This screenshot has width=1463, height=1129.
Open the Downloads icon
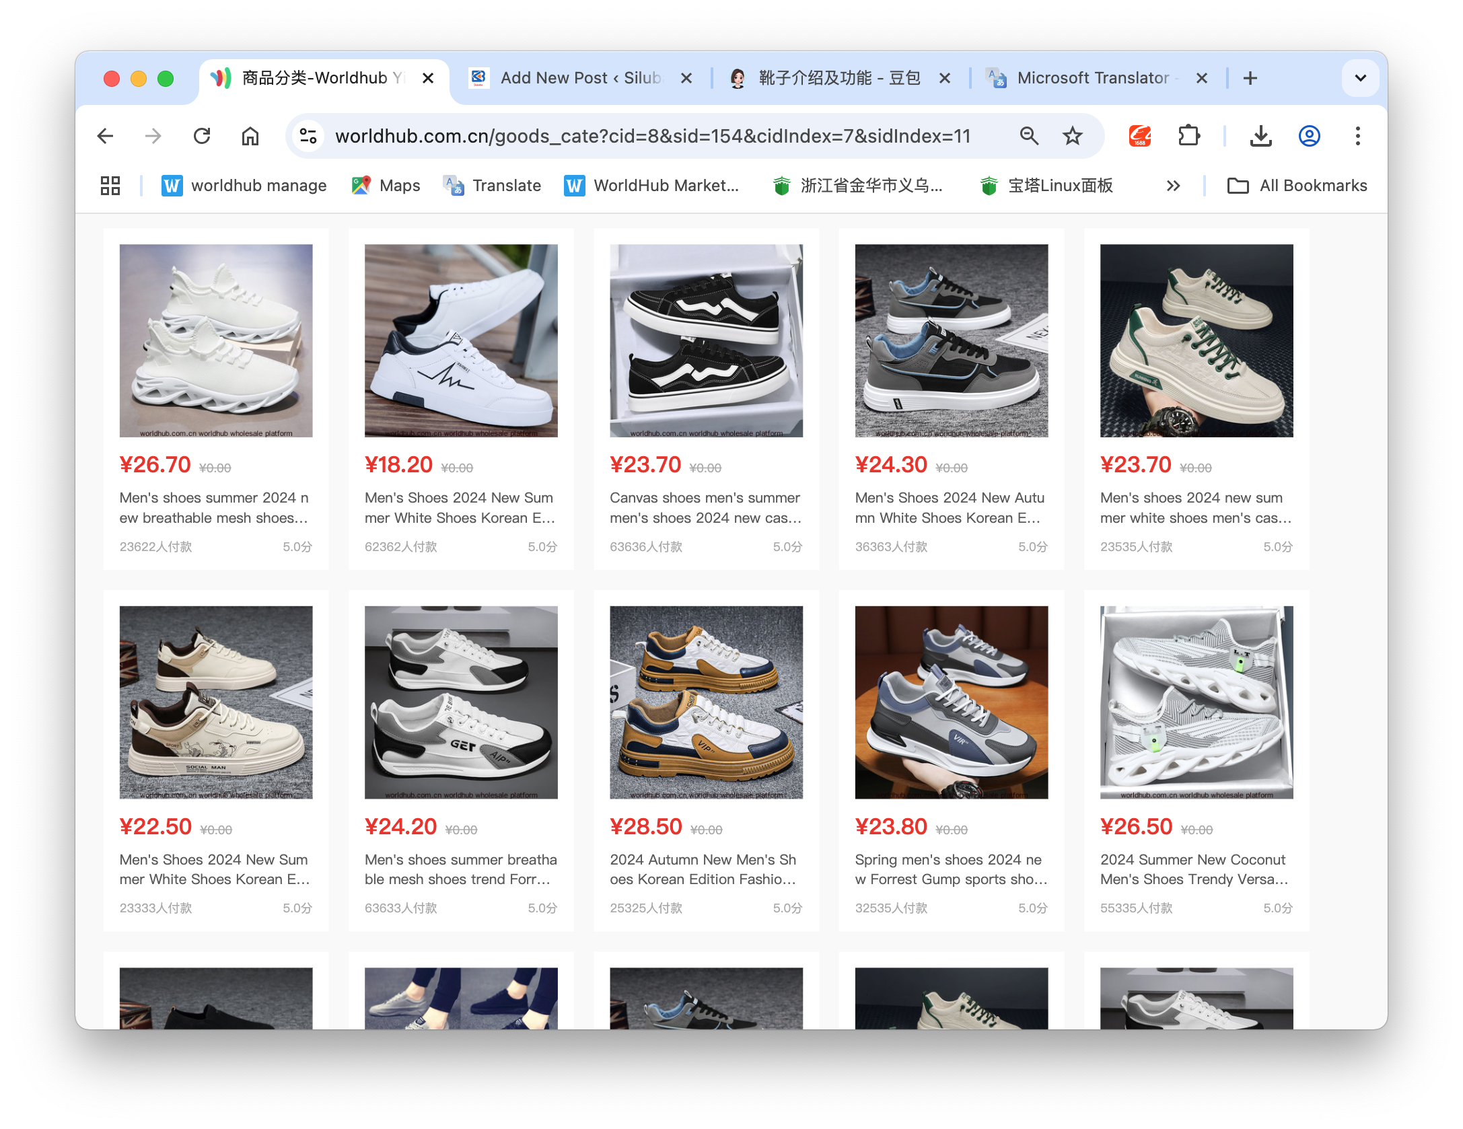(x=1260, y=137)
